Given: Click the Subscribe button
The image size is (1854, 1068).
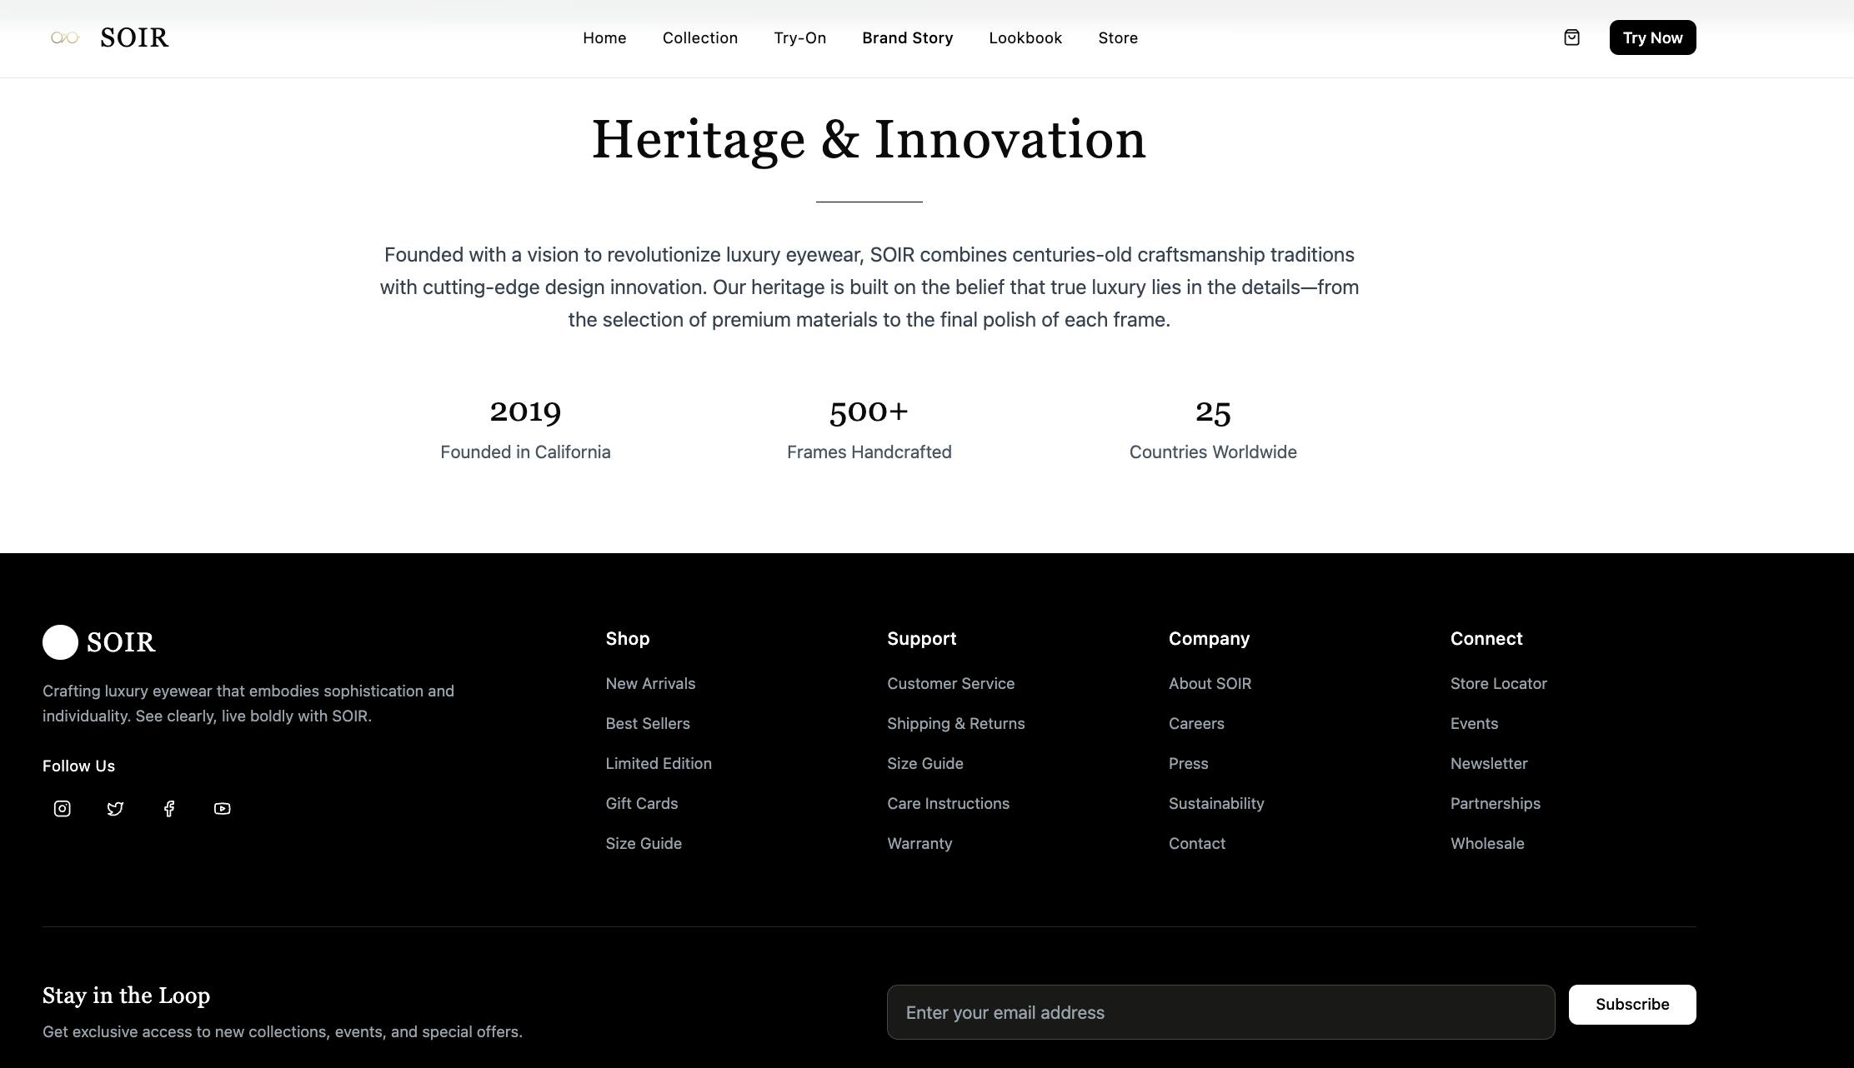Looking at the screenshot, I should [1631, 1005].
